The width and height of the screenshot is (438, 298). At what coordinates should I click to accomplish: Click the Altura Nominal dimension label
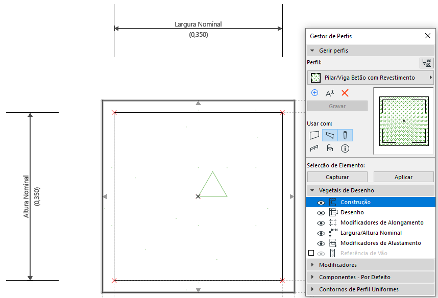26,196
